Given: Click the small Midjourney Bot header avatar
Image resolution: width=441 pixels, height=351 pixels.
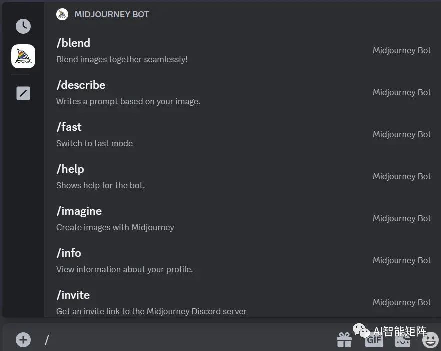Looking at the screenshot, I should click(x=62, y=14).
